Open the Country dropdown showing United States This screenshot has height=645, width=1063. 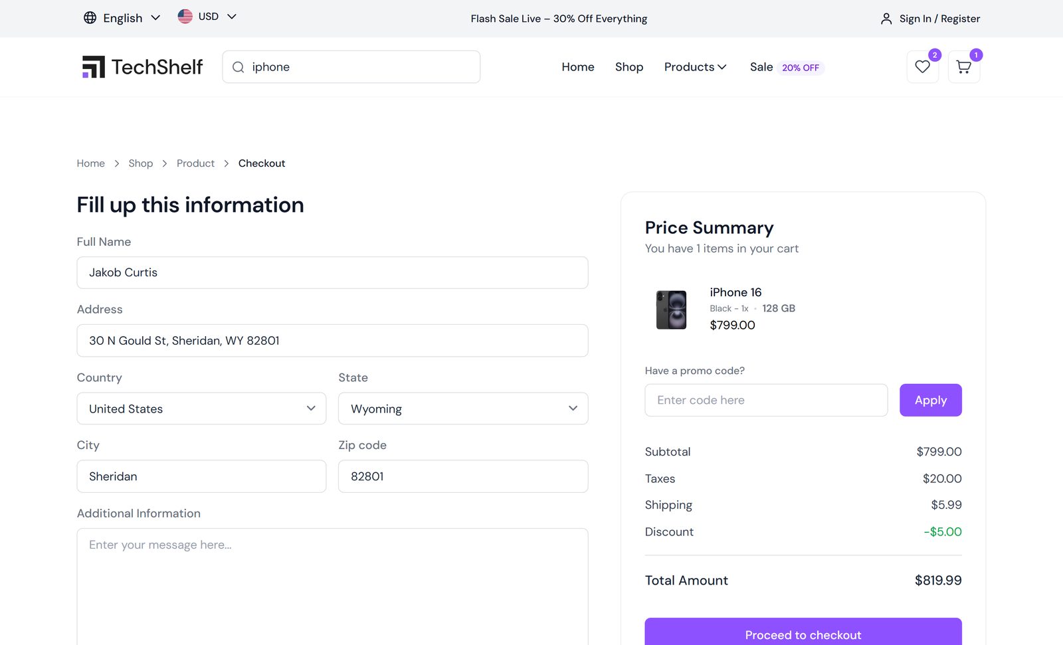[x=201, y=409]
